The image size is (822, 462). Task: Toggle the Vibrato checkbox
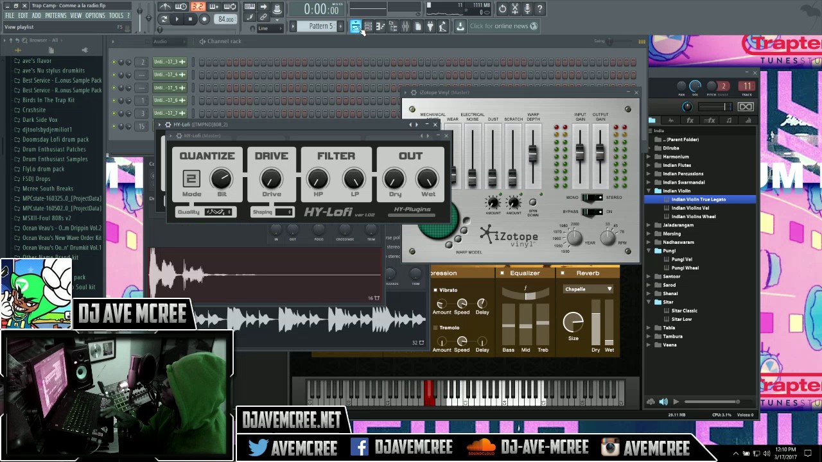pyautogui.click(x=435, y=290)
